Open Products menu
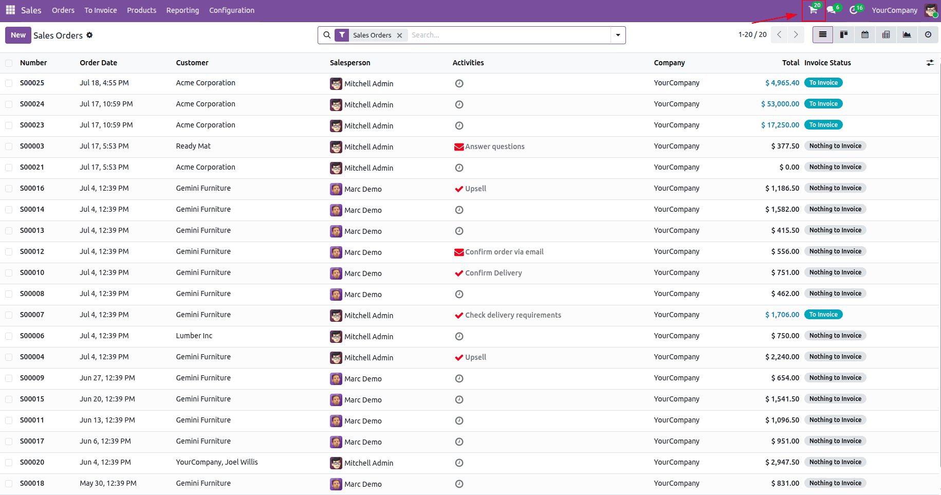The height and width of the screenshot is (495, 941). pyautogui.click(x=142, y=10)
